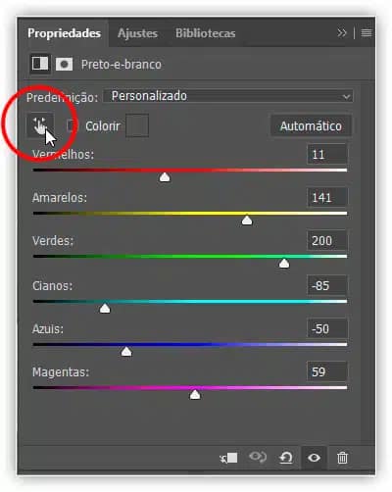
Task: Switch to the Ajustes tab
Action: click(x=137, y=33)
